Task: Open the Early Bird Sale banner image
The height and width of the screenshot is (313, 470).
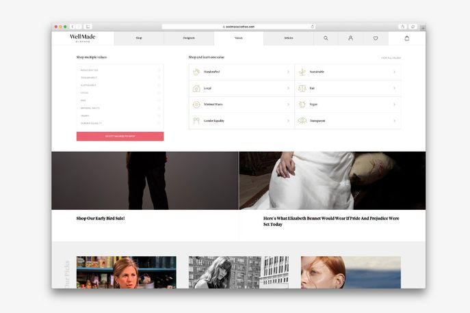Action: click(145, 180)
